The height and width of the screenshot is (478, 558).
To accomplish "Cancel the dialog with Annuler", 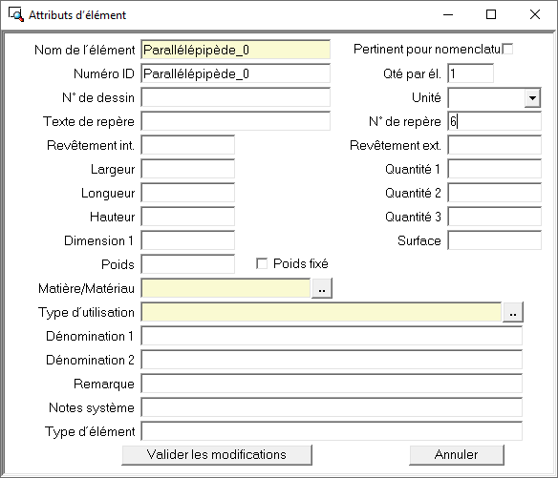I will click(457, 454).
